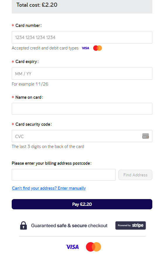This screenshot has width=164, height=258.
Task: Open the Enter manually address link
Action: [49, 188]
